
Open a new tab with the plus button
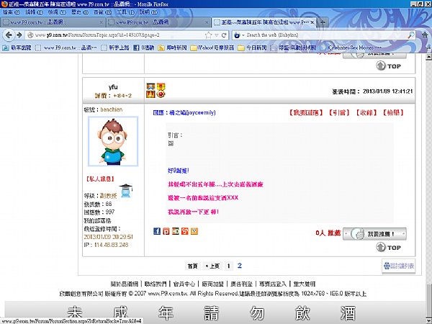point(323,22)
